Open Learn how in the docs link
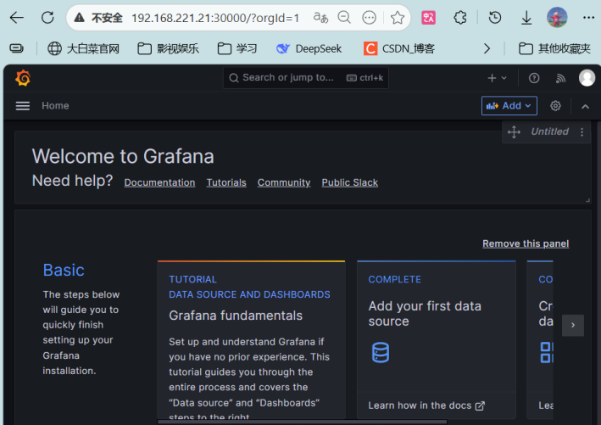601x425 pixels. (x=426, y=405)
